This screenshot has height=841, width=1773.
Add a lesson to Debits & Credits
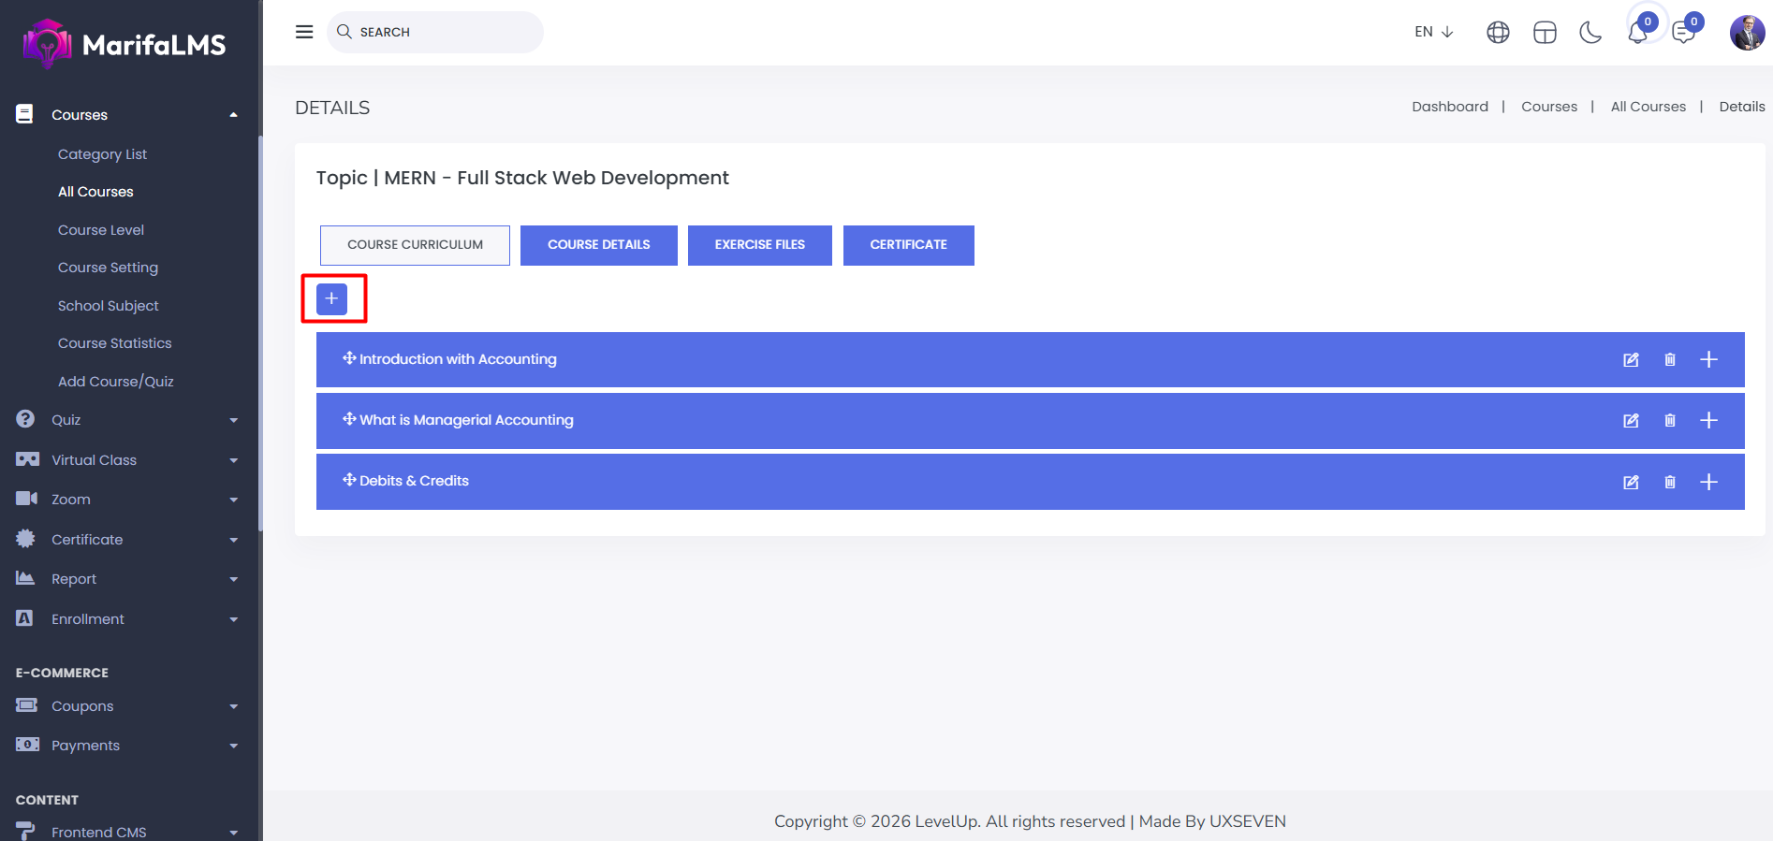(1708, 482)
